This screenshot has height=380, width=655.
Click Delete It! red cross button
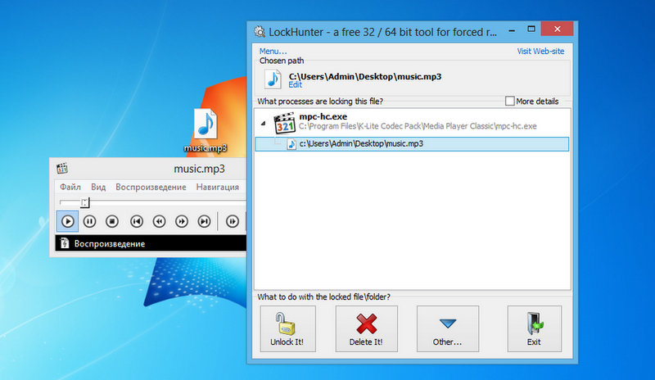366,329
